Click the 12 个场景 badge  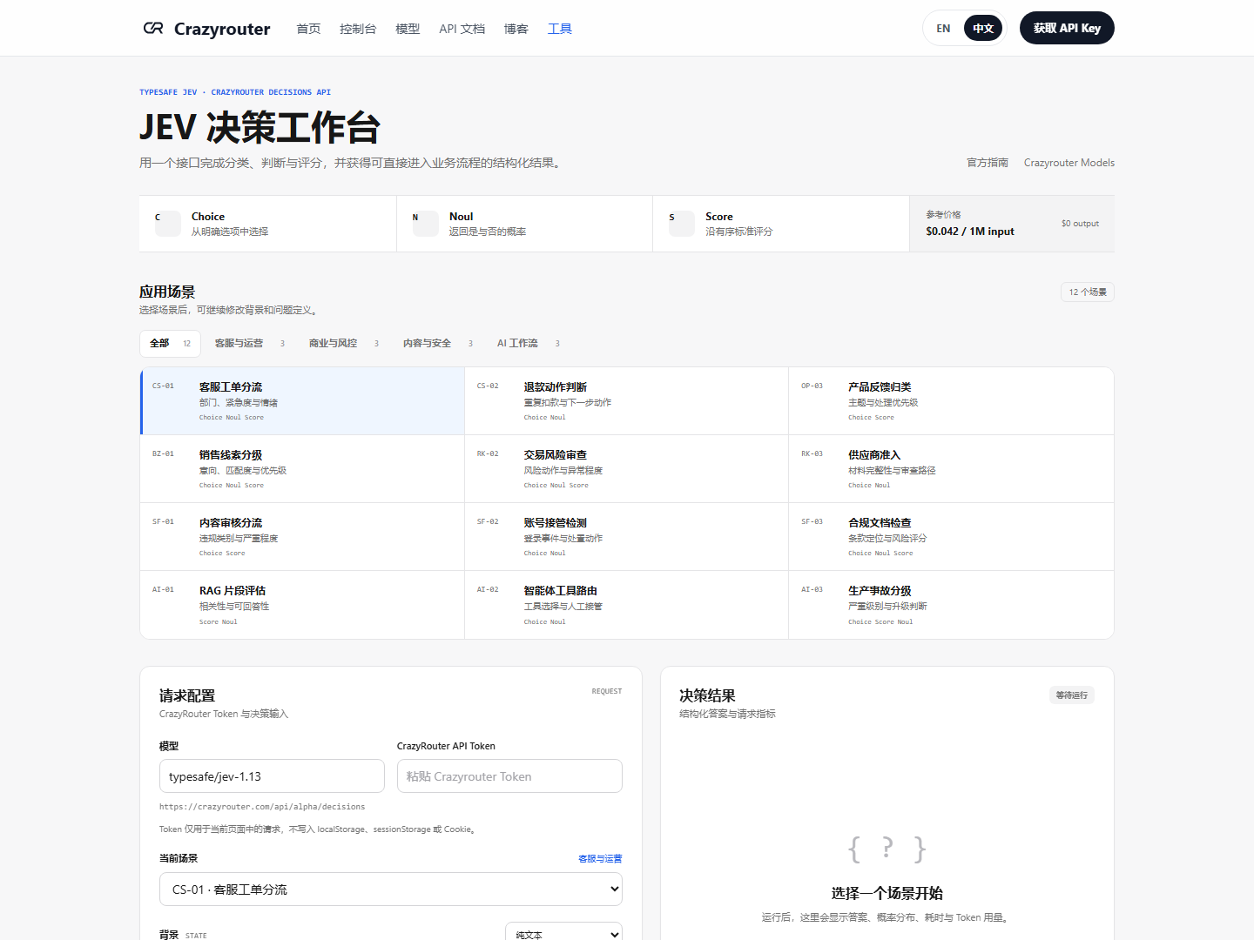(1088, 292)
